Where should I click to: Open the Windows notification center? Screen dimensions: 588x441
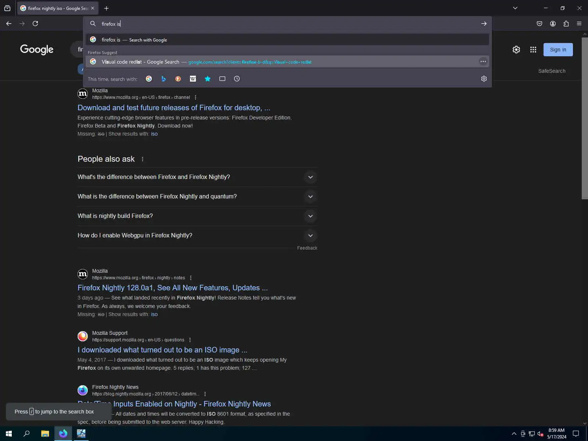click(x=576, y=434)
